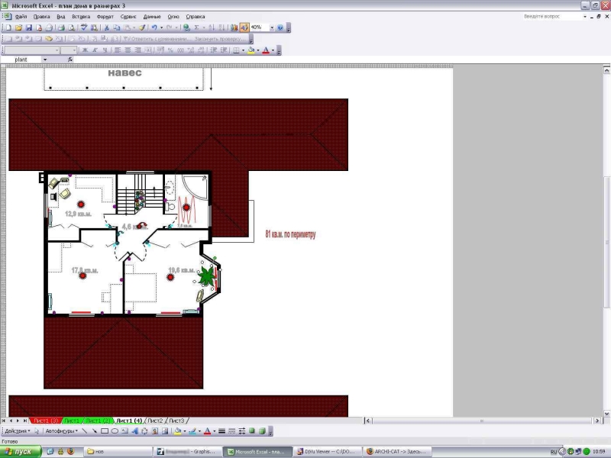611x458 pixels.
Task: Expand the 40% zoom dropdown
Action: click(272, 27)
